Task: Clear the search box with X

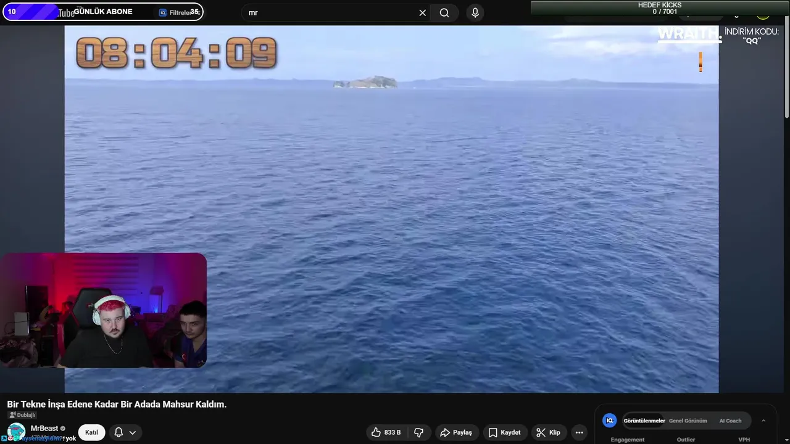Action: (423, 13)
